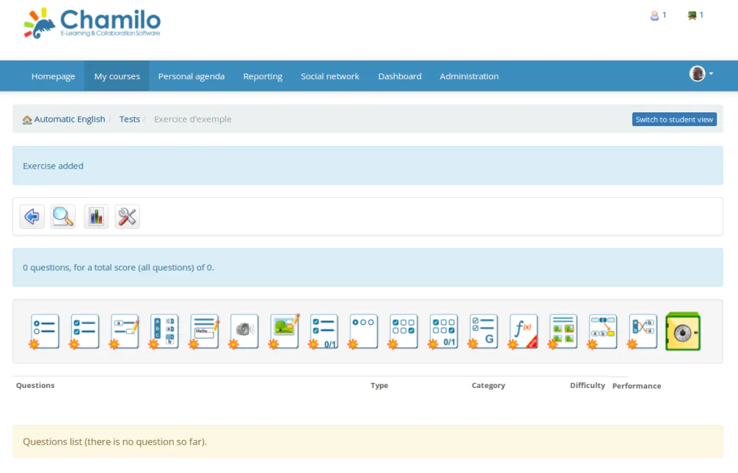The width and height of the screenshot is (738, 473).
Task: View exercise results with the chart icon
Action: tap(96, 216)
